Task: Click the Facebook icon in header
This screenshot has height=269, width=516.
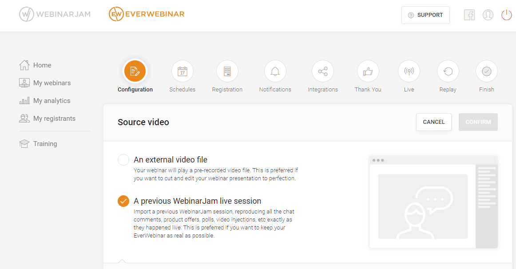Action: point(469,15)
